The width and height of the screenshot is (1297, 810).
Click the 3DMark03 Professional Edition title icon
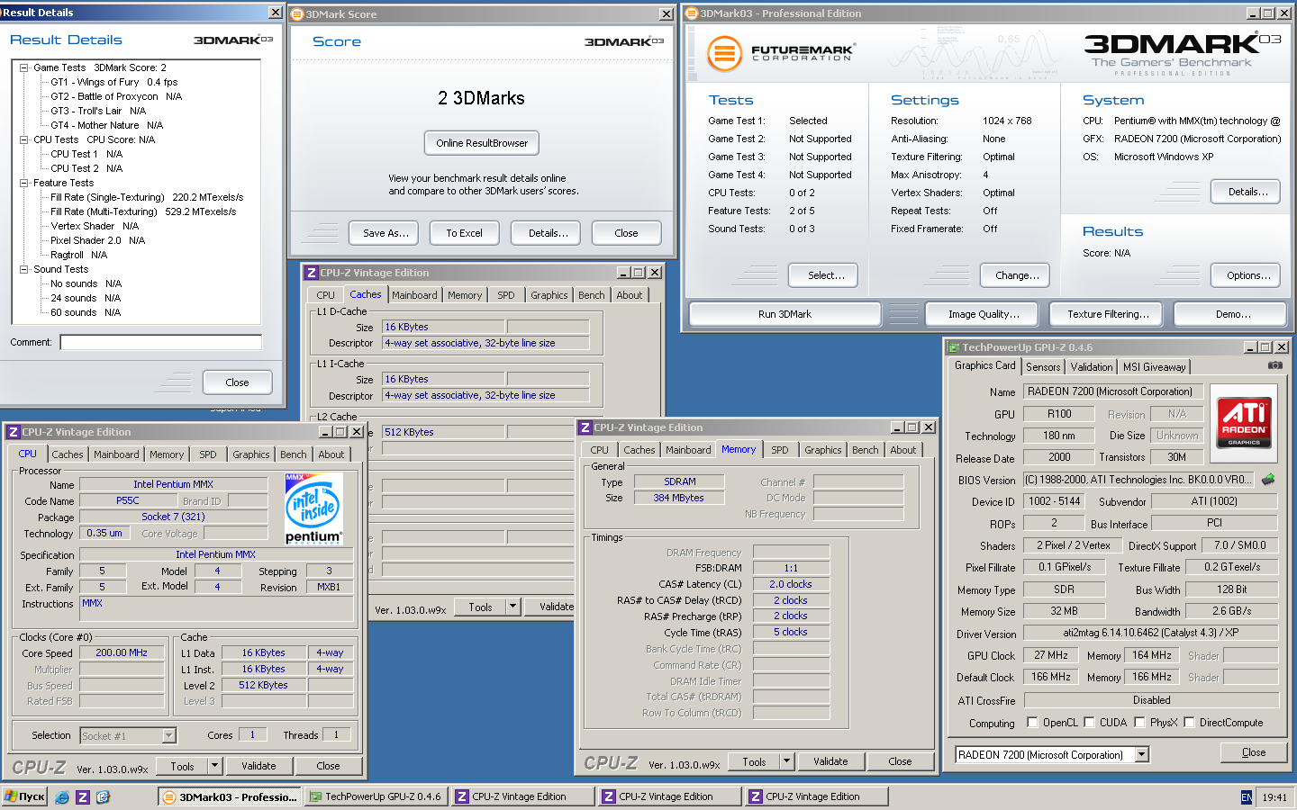click(691, 13)
